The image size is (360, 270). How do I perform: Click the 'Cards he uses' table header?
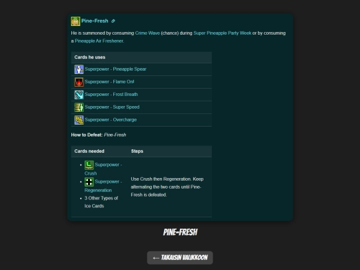[x=141, y=57]
